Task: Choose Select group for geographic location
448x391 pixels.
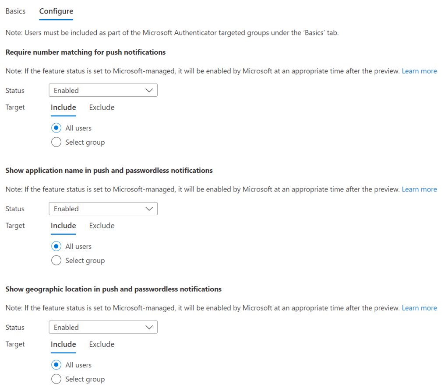Action: [56, 379]
